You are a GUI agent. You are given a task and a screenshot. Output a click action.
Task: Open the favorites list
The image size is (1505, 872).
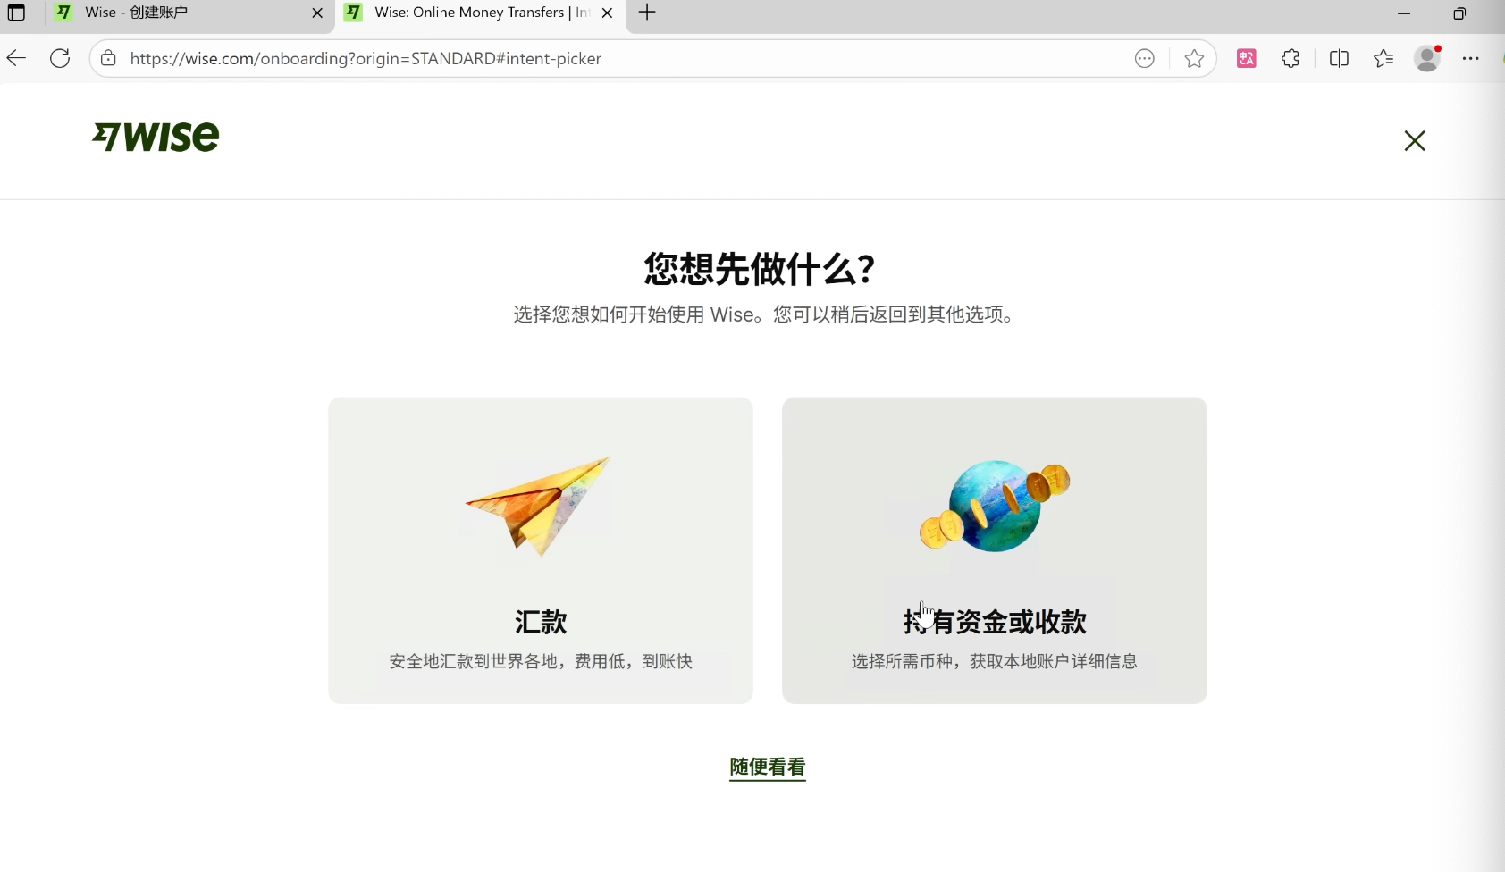[x=1383, y=59]
